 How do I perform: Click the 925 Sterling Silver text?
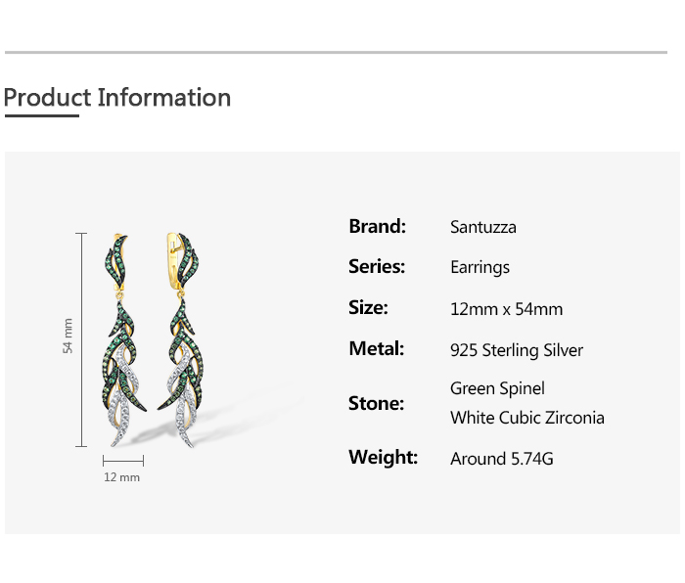[517, 350]
